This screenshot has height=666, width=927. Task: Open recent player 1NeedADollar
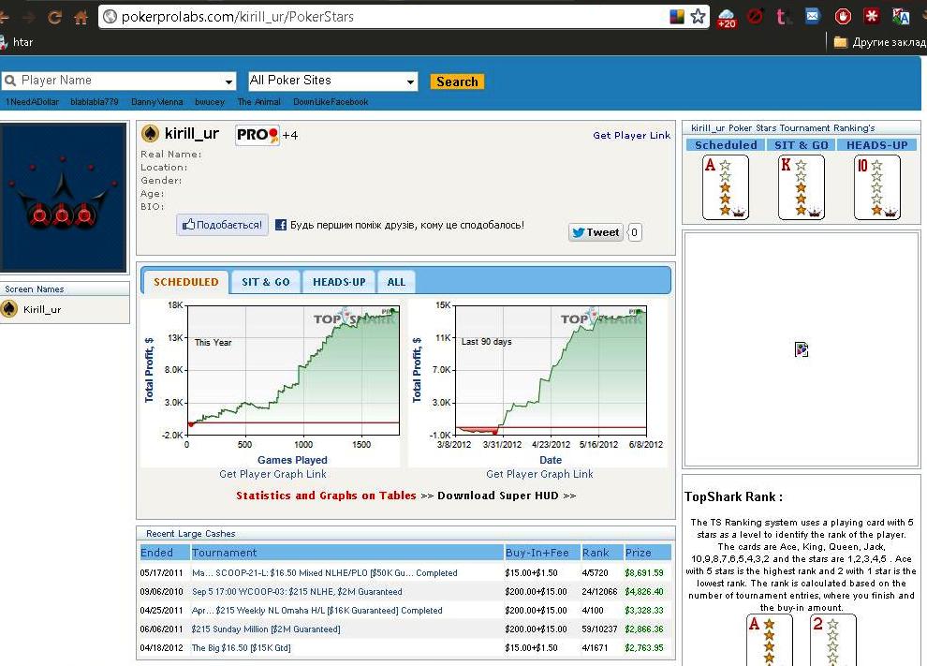pyautogui.click(x=32, y=102)
